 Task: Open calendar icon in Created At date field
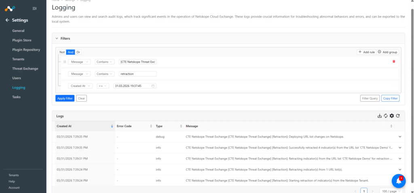click(x=153, y=86)
